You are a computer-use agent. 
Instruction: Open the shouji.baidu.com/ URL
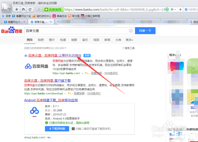tap(35, 137)
